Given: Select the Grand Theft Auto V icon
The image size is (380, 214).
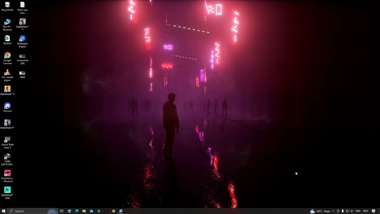Looking at the screenshot, I should [x=7, y=143].
